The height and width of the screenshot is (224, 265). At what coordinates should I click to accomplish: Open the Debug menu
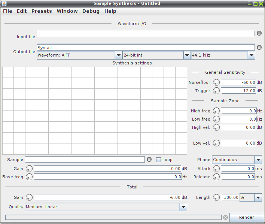tap(91, 11)
